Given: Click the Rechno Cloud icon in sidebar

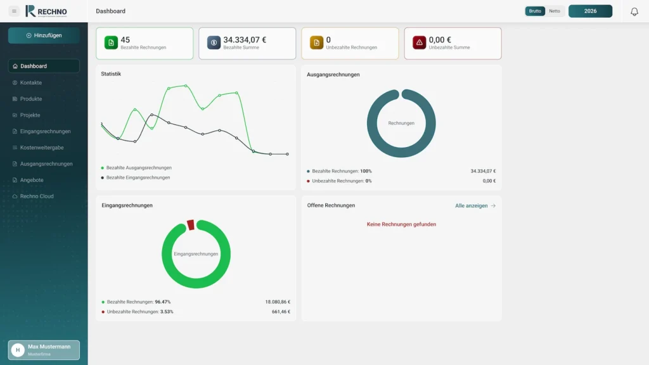Looking at the screenshot, I should click(15, 196).
